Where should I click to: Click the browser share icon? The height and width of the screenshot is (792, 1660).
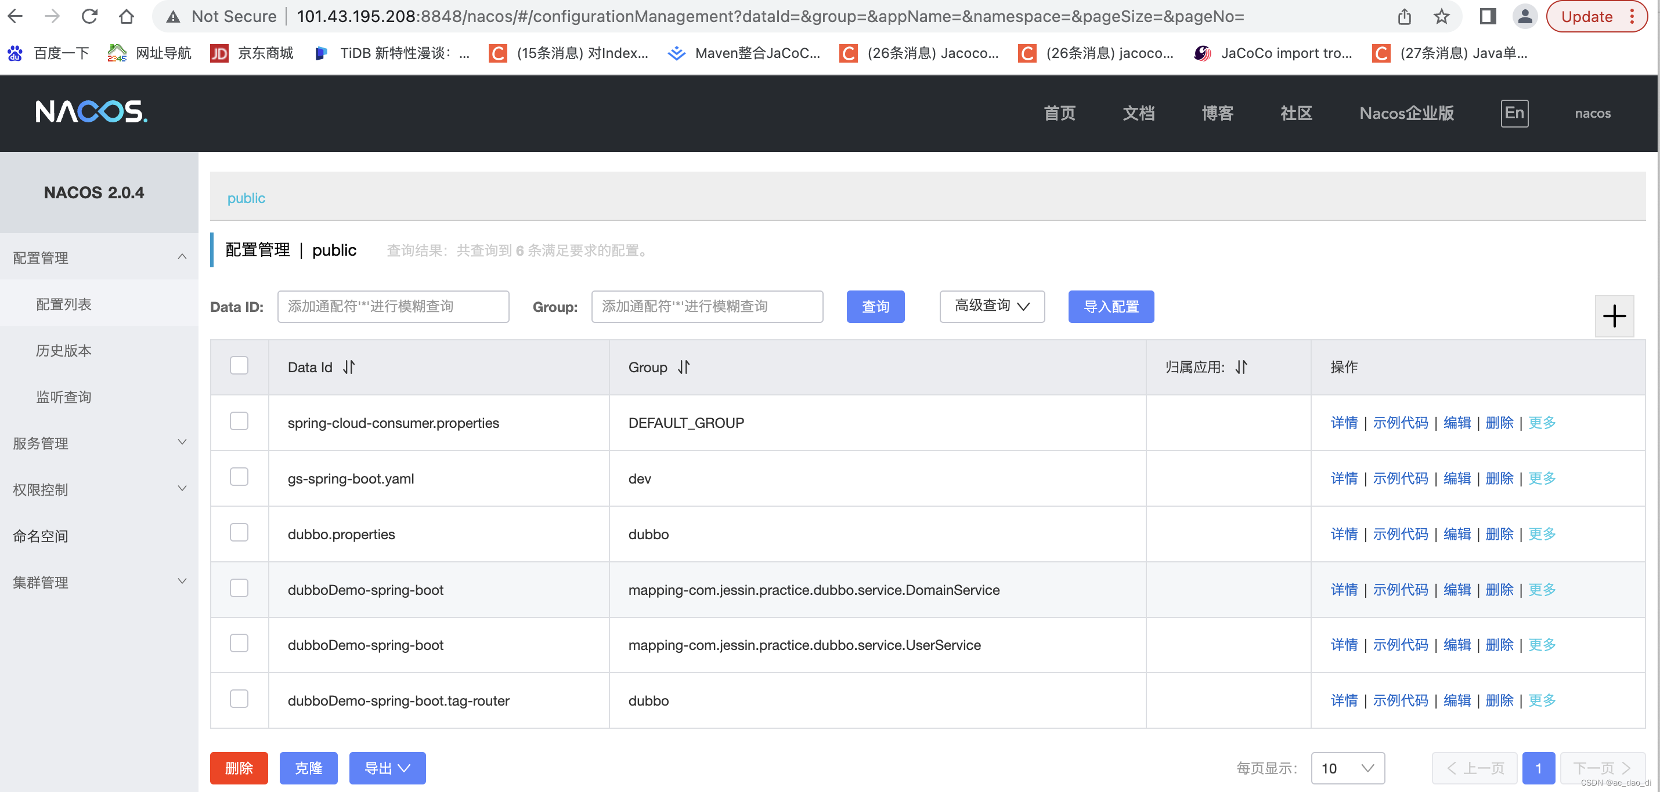pos(1405,16)
